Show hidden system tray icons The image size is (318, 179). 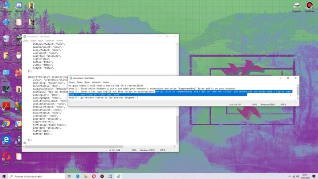289,177
